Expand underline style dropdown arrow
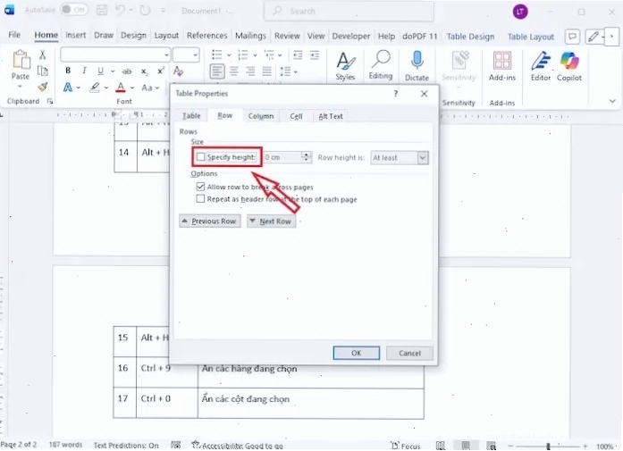Screen dimensions: 623x451 tap(113, 71)
